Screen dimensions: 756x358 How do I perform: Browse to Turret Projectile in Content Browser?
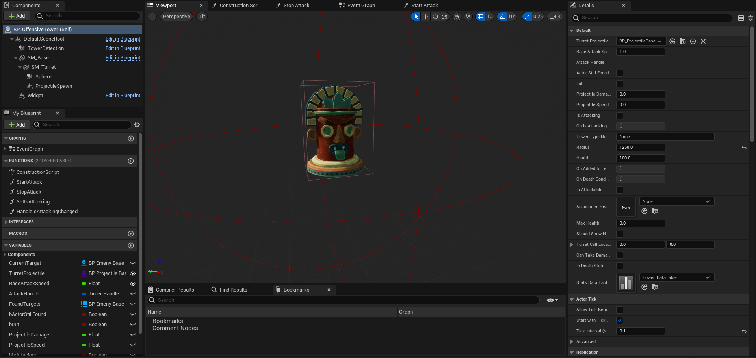coord(683,41)
